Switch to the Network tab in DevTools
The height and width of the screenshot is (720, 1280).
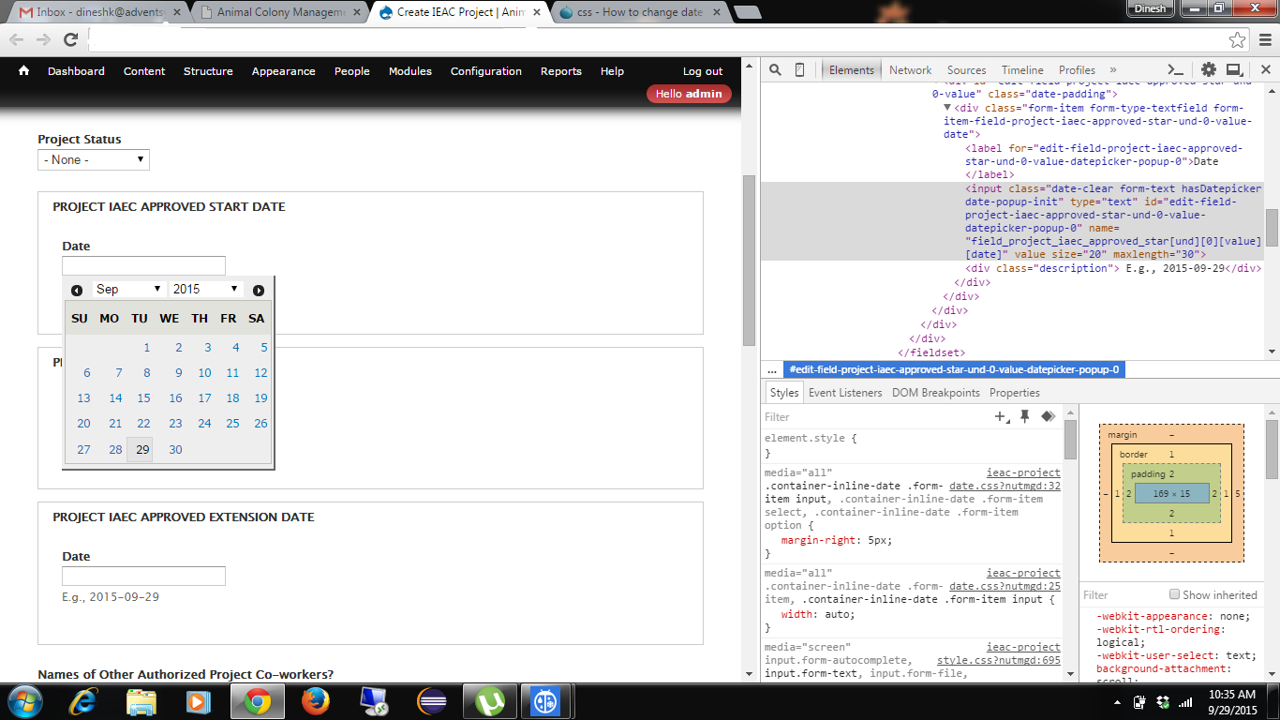(910, 69)
